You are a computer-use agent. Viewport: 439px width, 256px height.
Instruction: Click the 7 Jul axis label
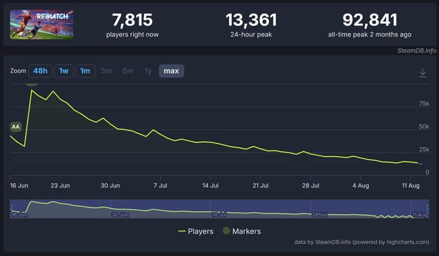click(161, 185)
